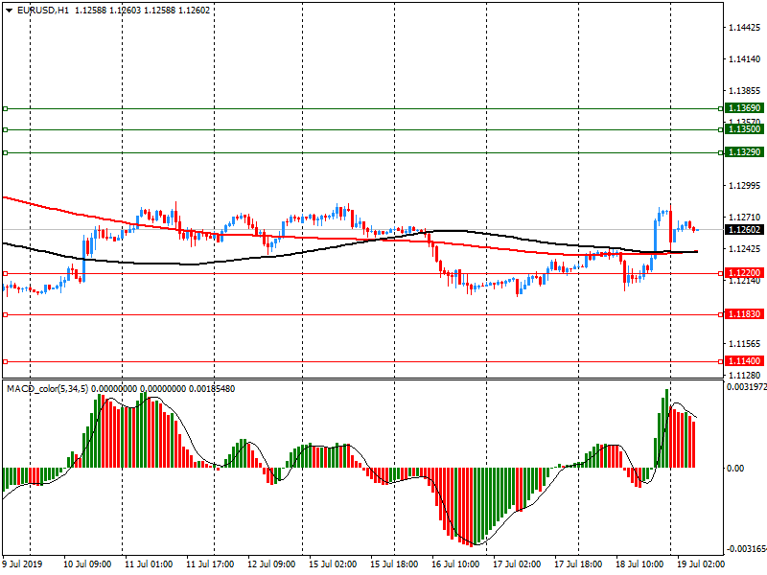Click the 12 Jul 09:00 time label

coord(271,564)
